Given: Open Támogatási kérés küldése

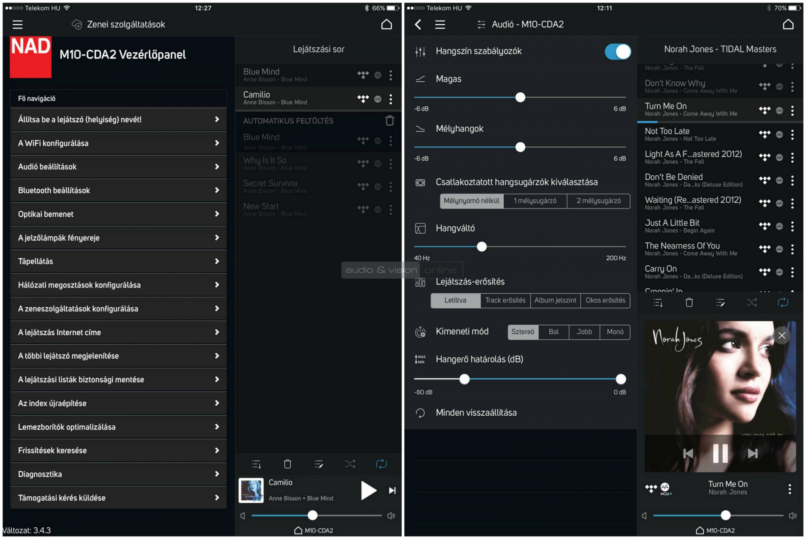Looking at the screenshot, I should pyautogui.click(x=118, y=498).
